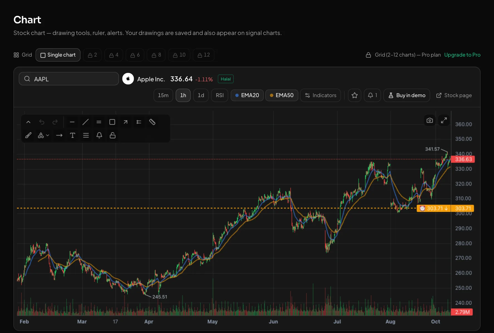Select the text annotation tool
Image resolution: width=494 pixels, height=333 pixels.
pyautogui.click(x=73, y=135)
